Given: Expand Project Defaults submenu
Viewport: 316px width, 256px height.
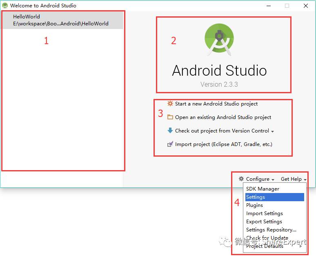Looking at the screenshot, I should [274, 246].
